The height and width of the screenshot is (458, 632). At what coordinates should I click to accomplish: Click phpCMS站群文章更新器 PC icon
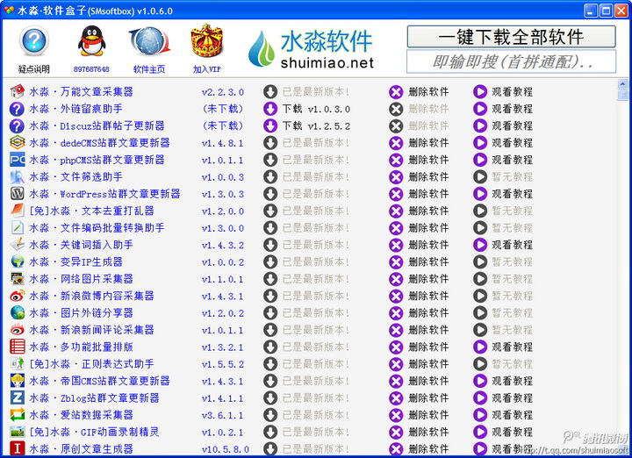(17, 160)
